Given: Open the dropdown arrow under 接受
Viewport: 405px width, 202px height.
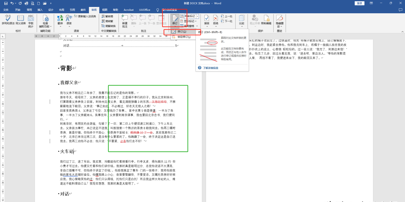Looking at the screenshot, I should pyautogui.click(x=207, y=27).
